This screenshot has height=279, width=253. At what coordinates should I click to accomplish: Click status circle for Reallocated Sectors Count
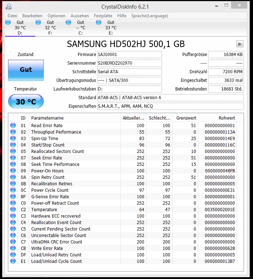pyautogui.click(x=13, y=151)
